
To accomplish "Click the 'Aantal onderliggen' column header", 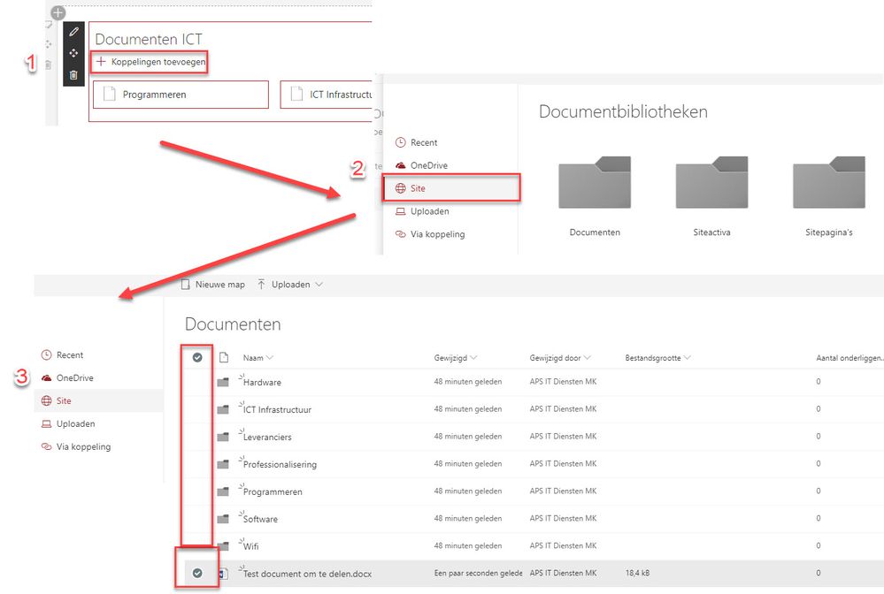I will point(849,357).
